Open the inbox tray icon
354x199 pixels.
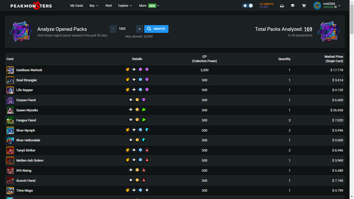click(x=282, y=6)
